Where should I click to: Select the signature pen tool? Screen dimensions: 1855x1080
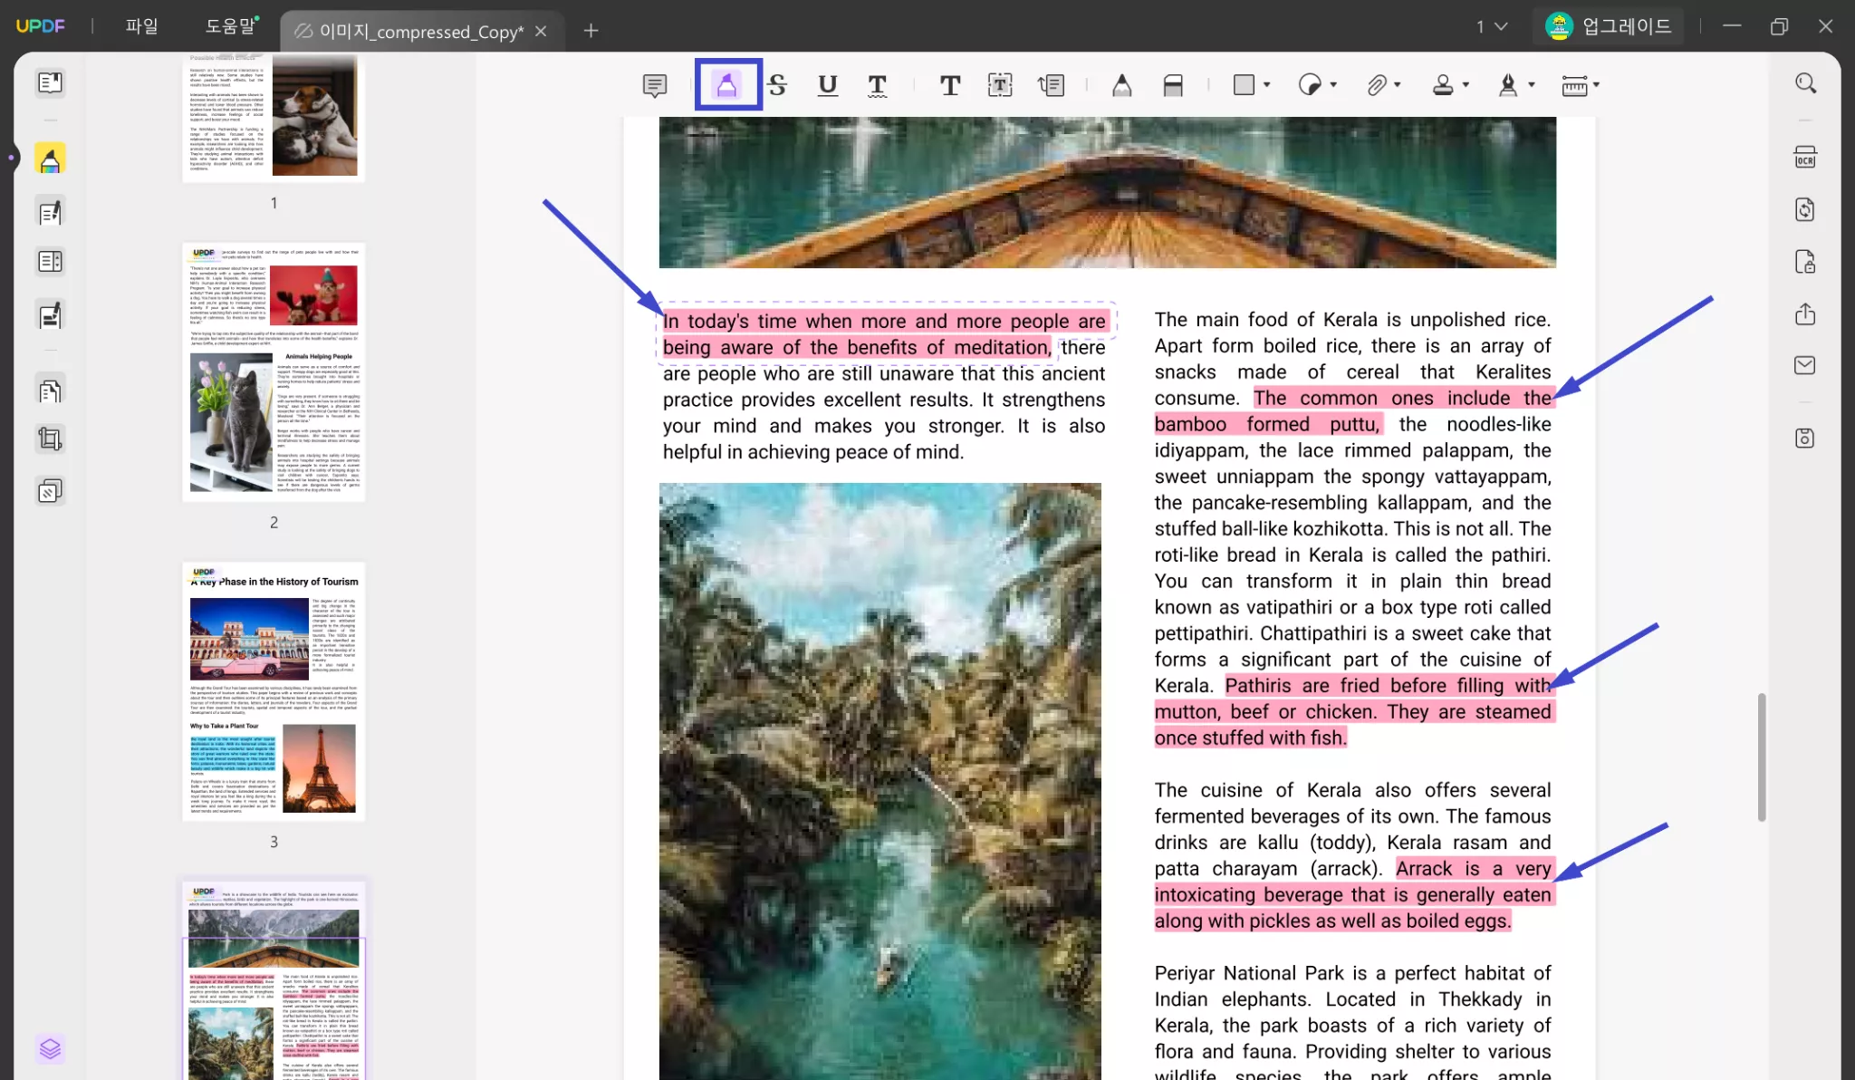tap(1508, 85)
